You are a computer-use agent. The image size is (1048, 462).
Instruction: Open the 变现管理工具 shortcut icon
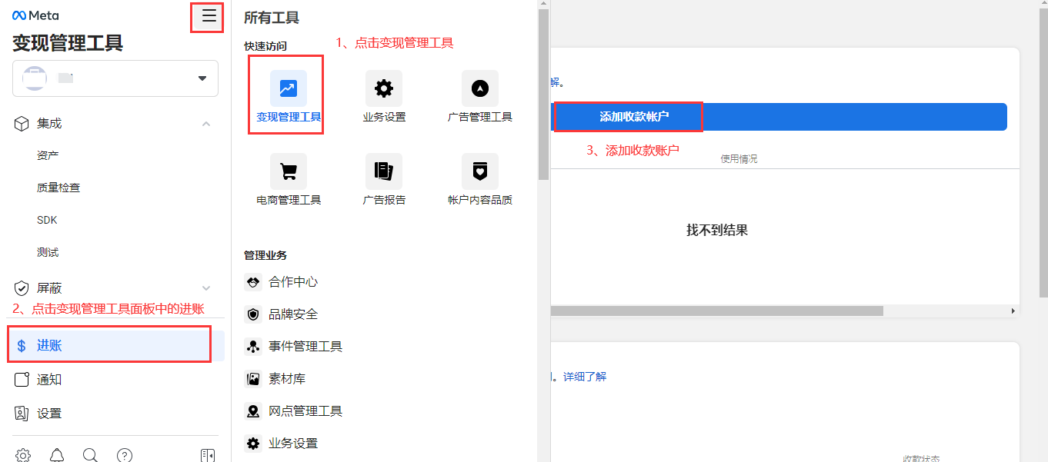point(289,88)
